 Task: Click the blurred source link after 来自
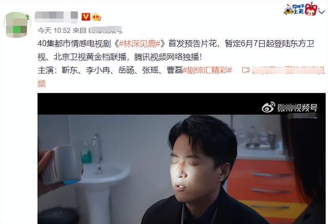(x=105, y=30)
